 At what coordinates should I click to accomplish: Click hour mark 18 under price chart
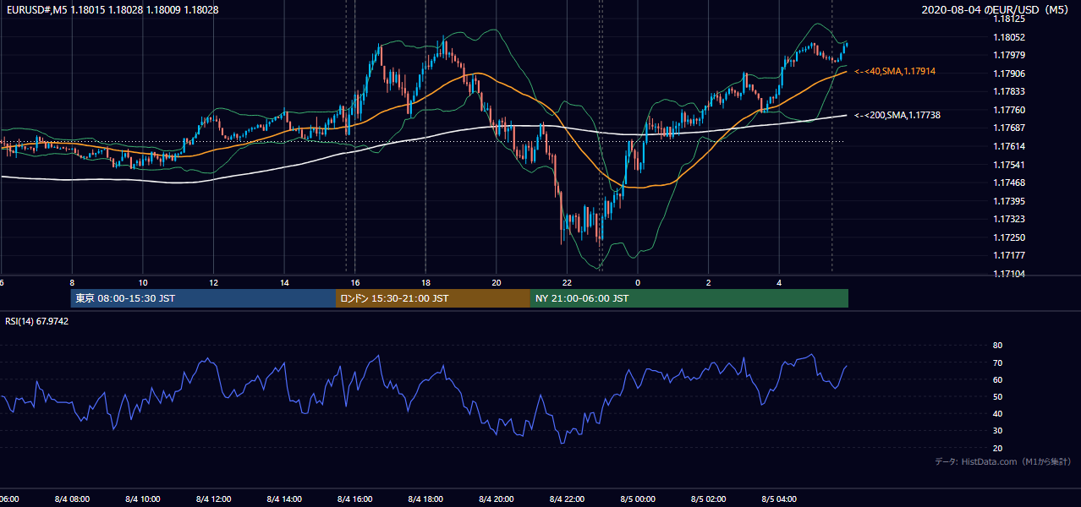(x=425, y=283)
